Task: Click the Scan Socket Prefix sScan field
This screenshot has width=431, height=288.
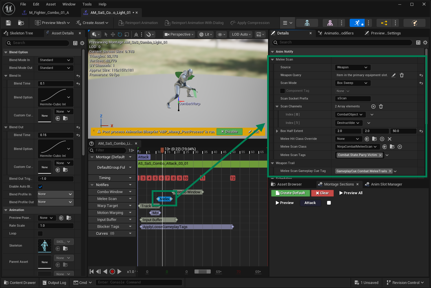Action: (353, 99)
